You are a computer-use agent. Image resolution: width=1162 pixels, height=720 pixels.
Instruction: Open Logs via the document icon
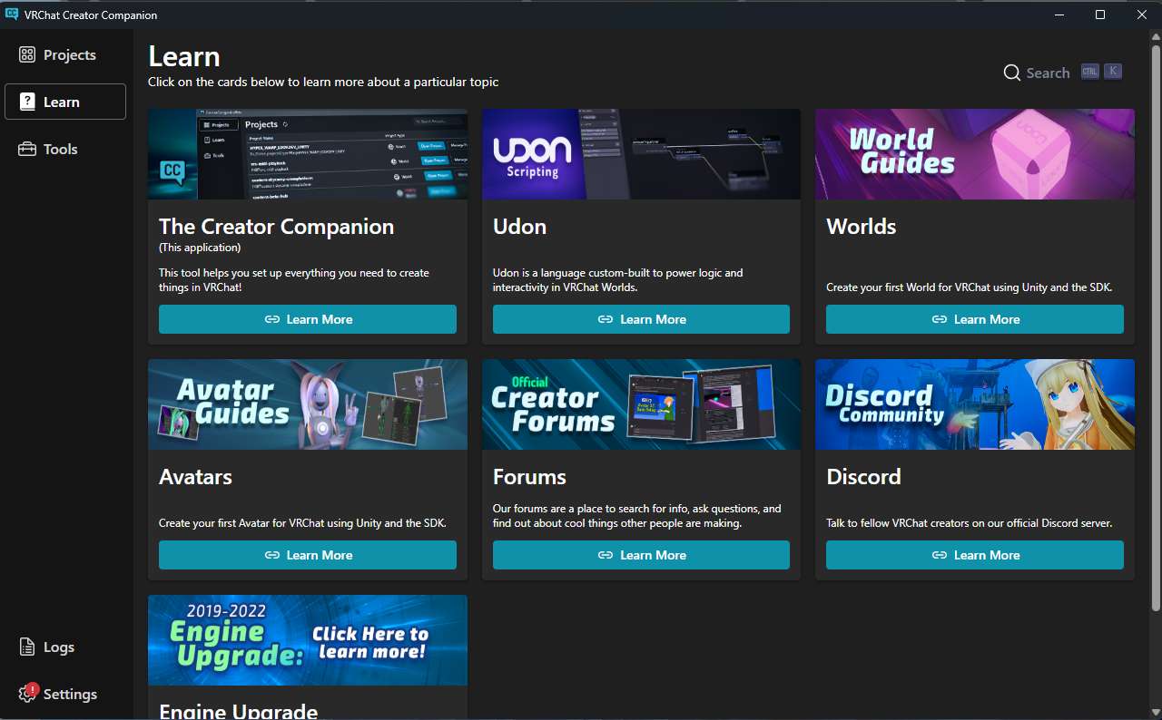(25, 647)
